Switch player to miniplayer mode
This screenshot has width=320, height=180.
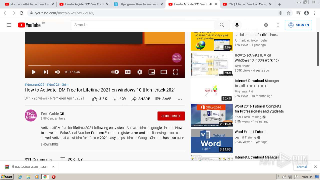[152, 72]
